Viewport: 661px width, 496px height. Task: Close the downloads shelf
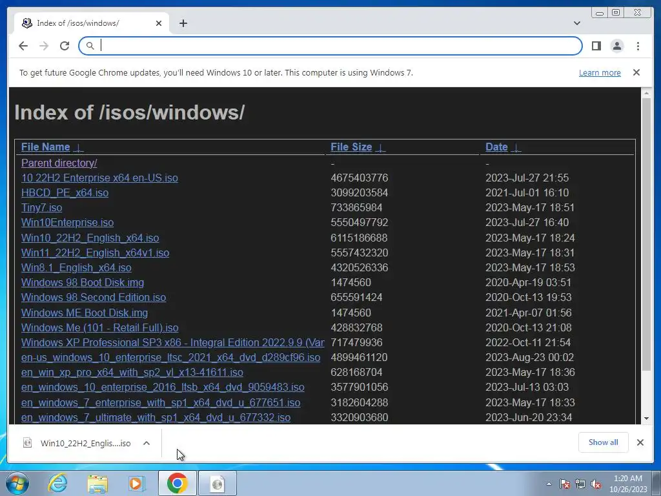click(x=640, y=442)
